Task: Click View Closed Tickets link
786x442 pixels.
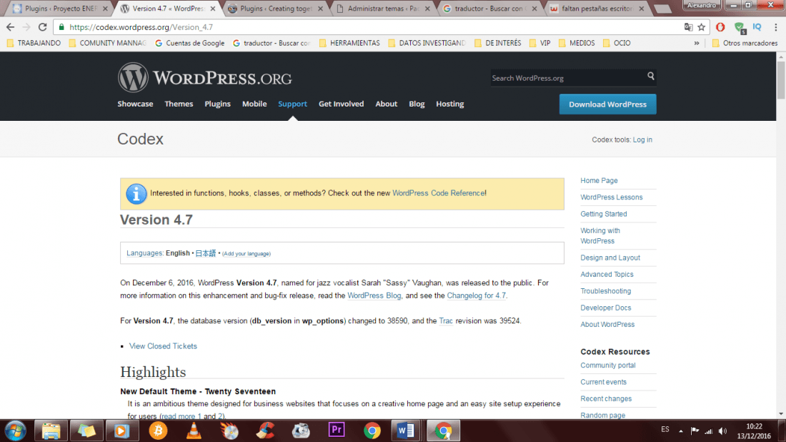Action: pyautogui.click(x=163, y=346)
